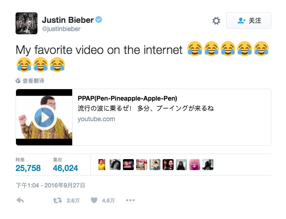Click the blue verified badge
This screenshot has width=286, height=219.
pyautogui.click(x=99, y=20)
